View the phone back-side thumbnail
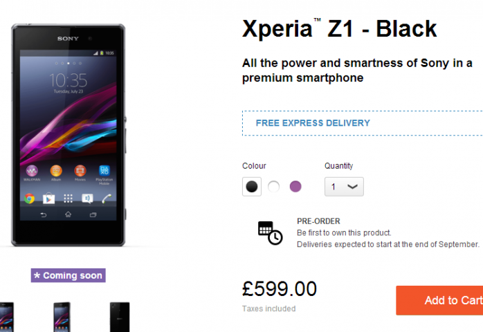Screen dimensions: 483x332 [120, 317]
